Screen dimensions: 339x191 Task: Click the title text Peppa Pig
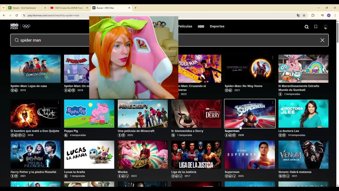[x=71, y=131]
